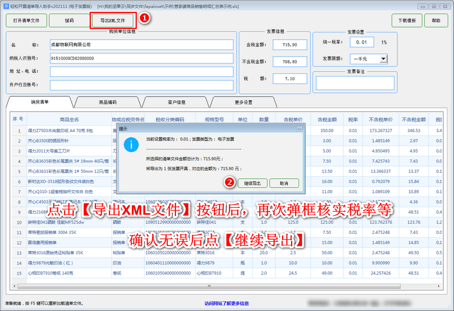Click the 统一税率 field showing 0.01
Image resolution: width=454 pixels, height=311 pixels.
pyautogui.click(x=361, y=42)
